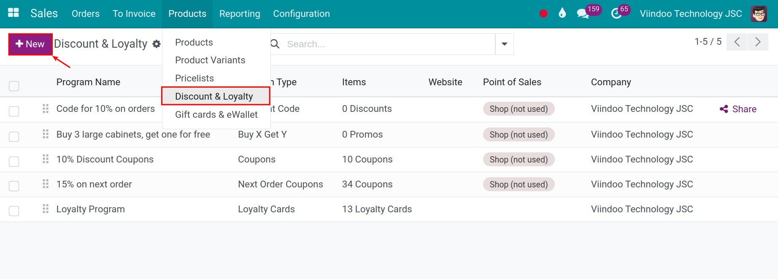The image size is (778, 279).
Task: Open the gear settings next to Discount & Loyalty
Action: [x=157, y=44]
